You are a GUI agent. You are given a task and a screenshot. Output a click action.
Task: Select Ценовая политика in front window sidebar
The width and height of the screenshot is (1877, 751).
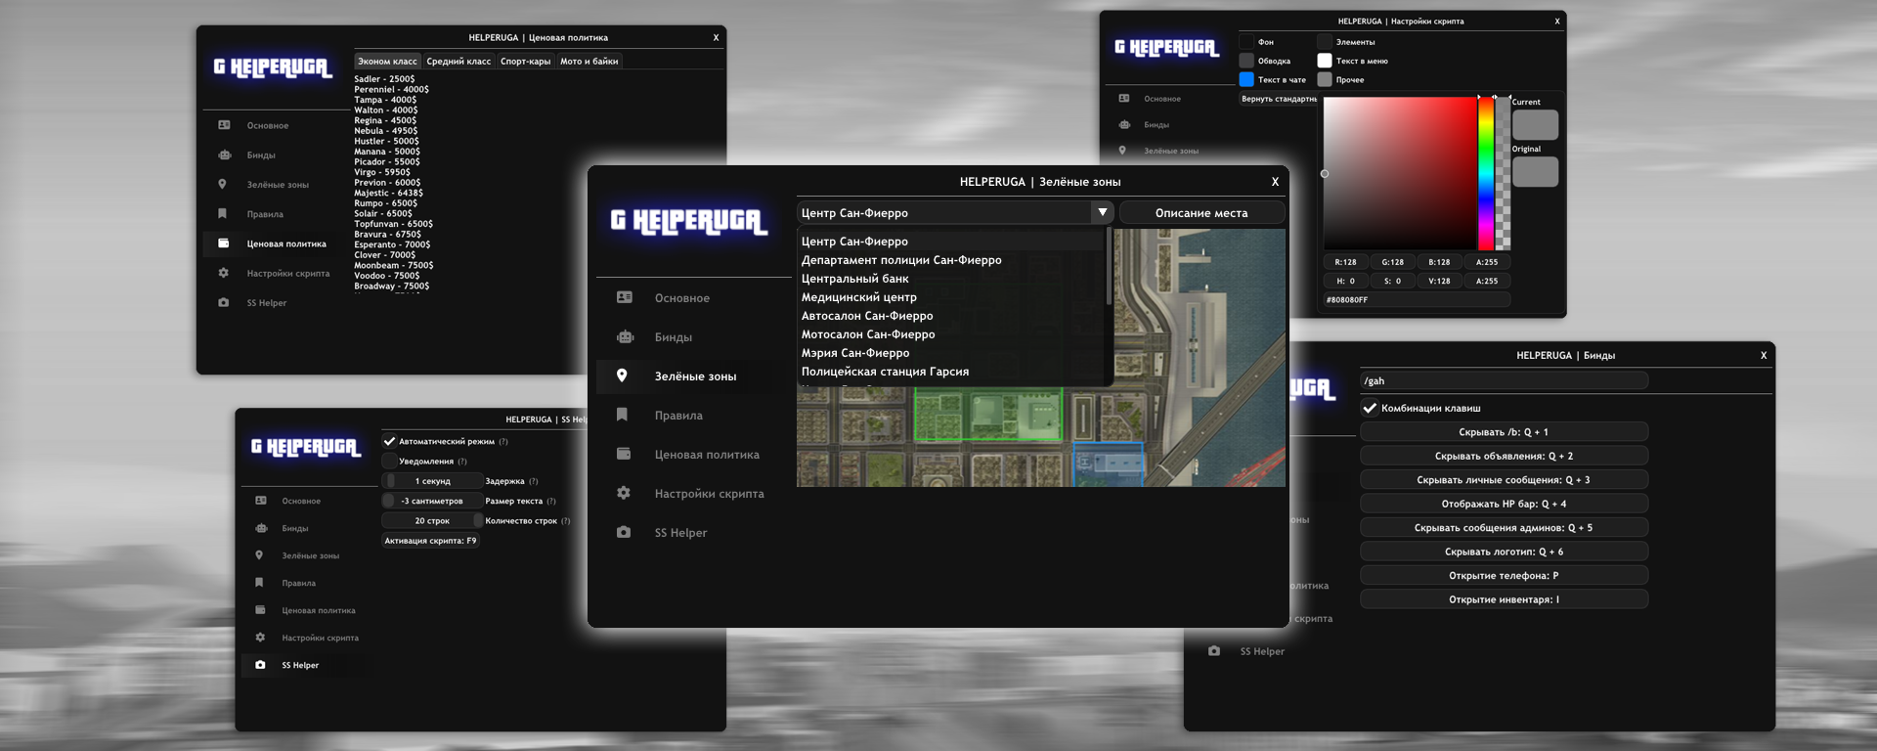[707, 455]
